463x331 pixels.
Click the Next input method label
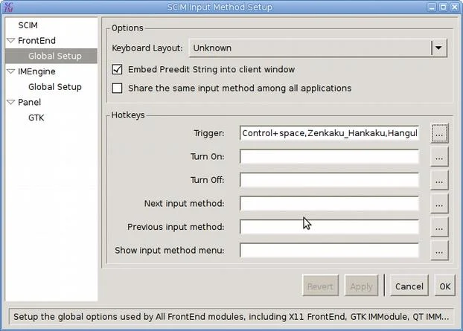click(185, 204)
